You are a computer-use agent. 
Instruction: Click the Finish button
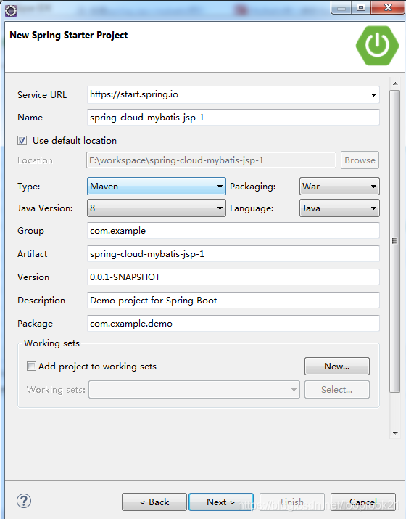(x=292, y=502)
